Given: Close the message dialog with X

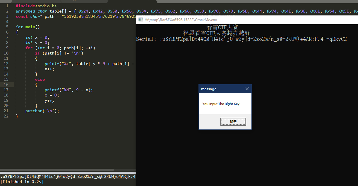Looking at the screenshot, I should click(x=247, y=89).
